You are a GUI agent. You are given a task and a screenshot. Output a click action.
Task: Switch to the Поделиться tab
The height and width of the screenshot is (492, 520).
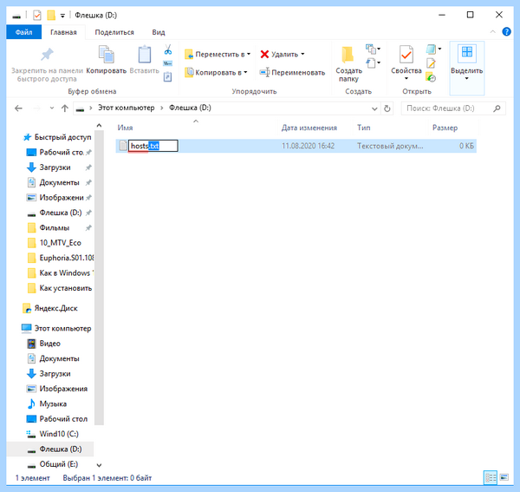tap(114, 32)
